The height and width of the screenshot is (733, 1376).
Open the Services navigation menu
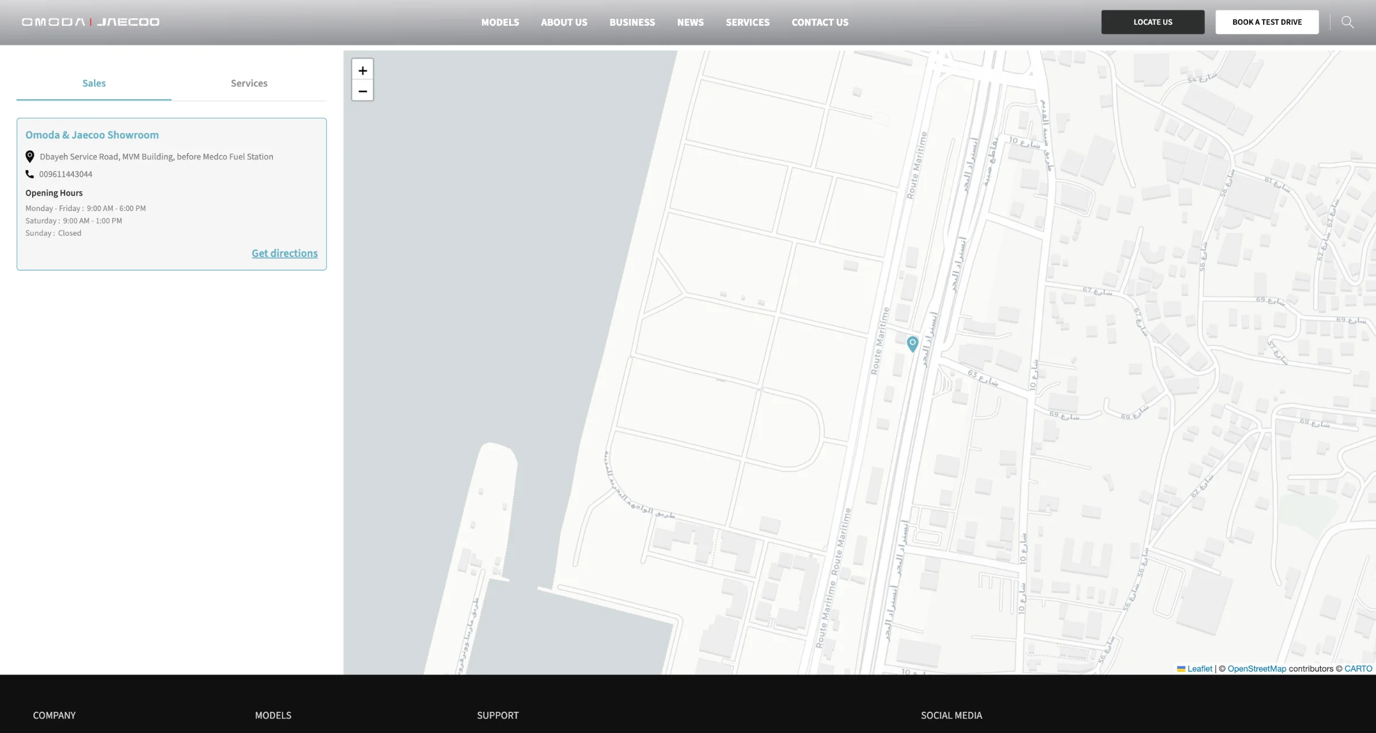pos(748,22)
